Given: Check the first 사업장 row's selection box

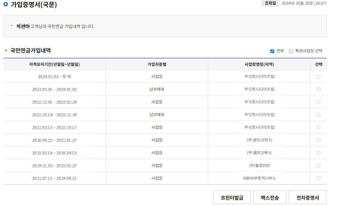Looking at the screenshot, I should tap(319, 76).
